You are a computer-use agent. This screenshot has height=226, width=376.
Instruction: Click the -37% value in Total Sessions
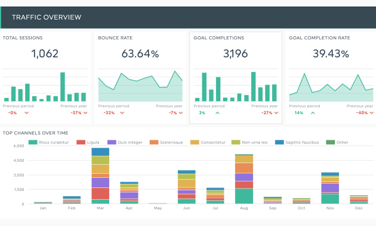(x=76, y=113)
